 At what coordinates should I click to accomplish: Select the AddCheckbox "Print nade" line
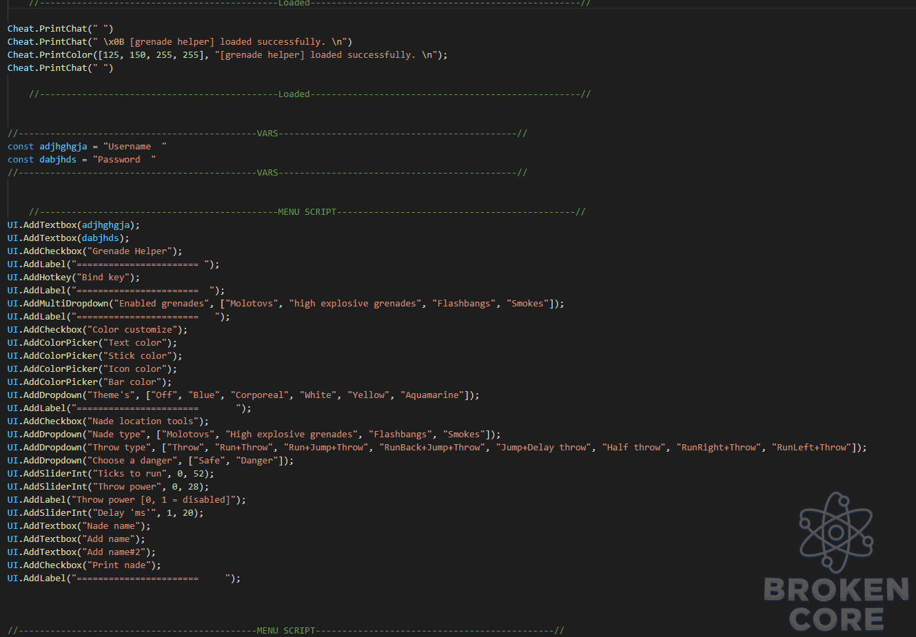coord(84,565)
